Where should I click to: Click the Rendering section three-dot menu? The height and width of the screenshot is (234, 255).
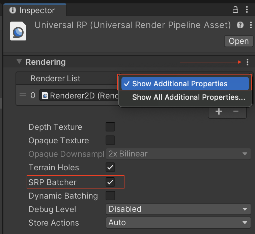pos(248,62)
